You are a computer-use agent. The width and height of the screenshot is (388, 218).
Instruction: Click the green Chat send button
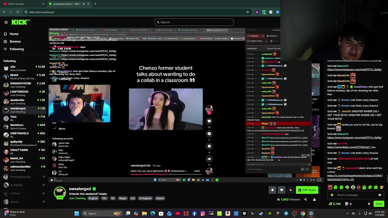pos(379,204)
